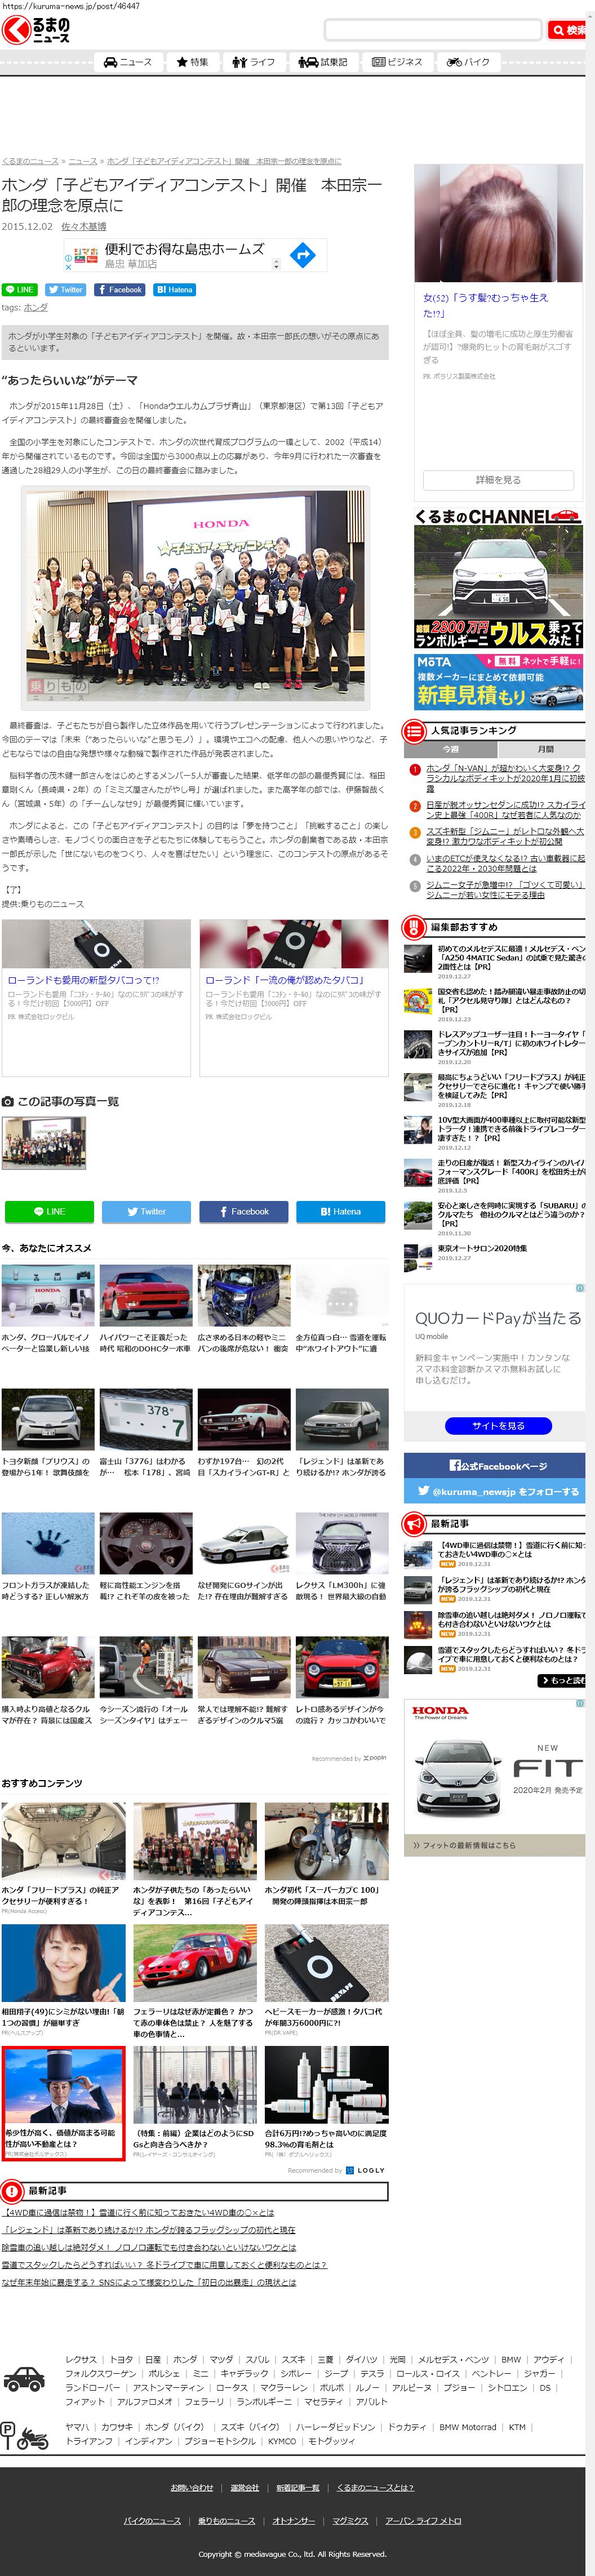Share via small Twitter button under title
Image resolution: width=595 pixels, height=2576 pixels.
(x=65, y=290)
